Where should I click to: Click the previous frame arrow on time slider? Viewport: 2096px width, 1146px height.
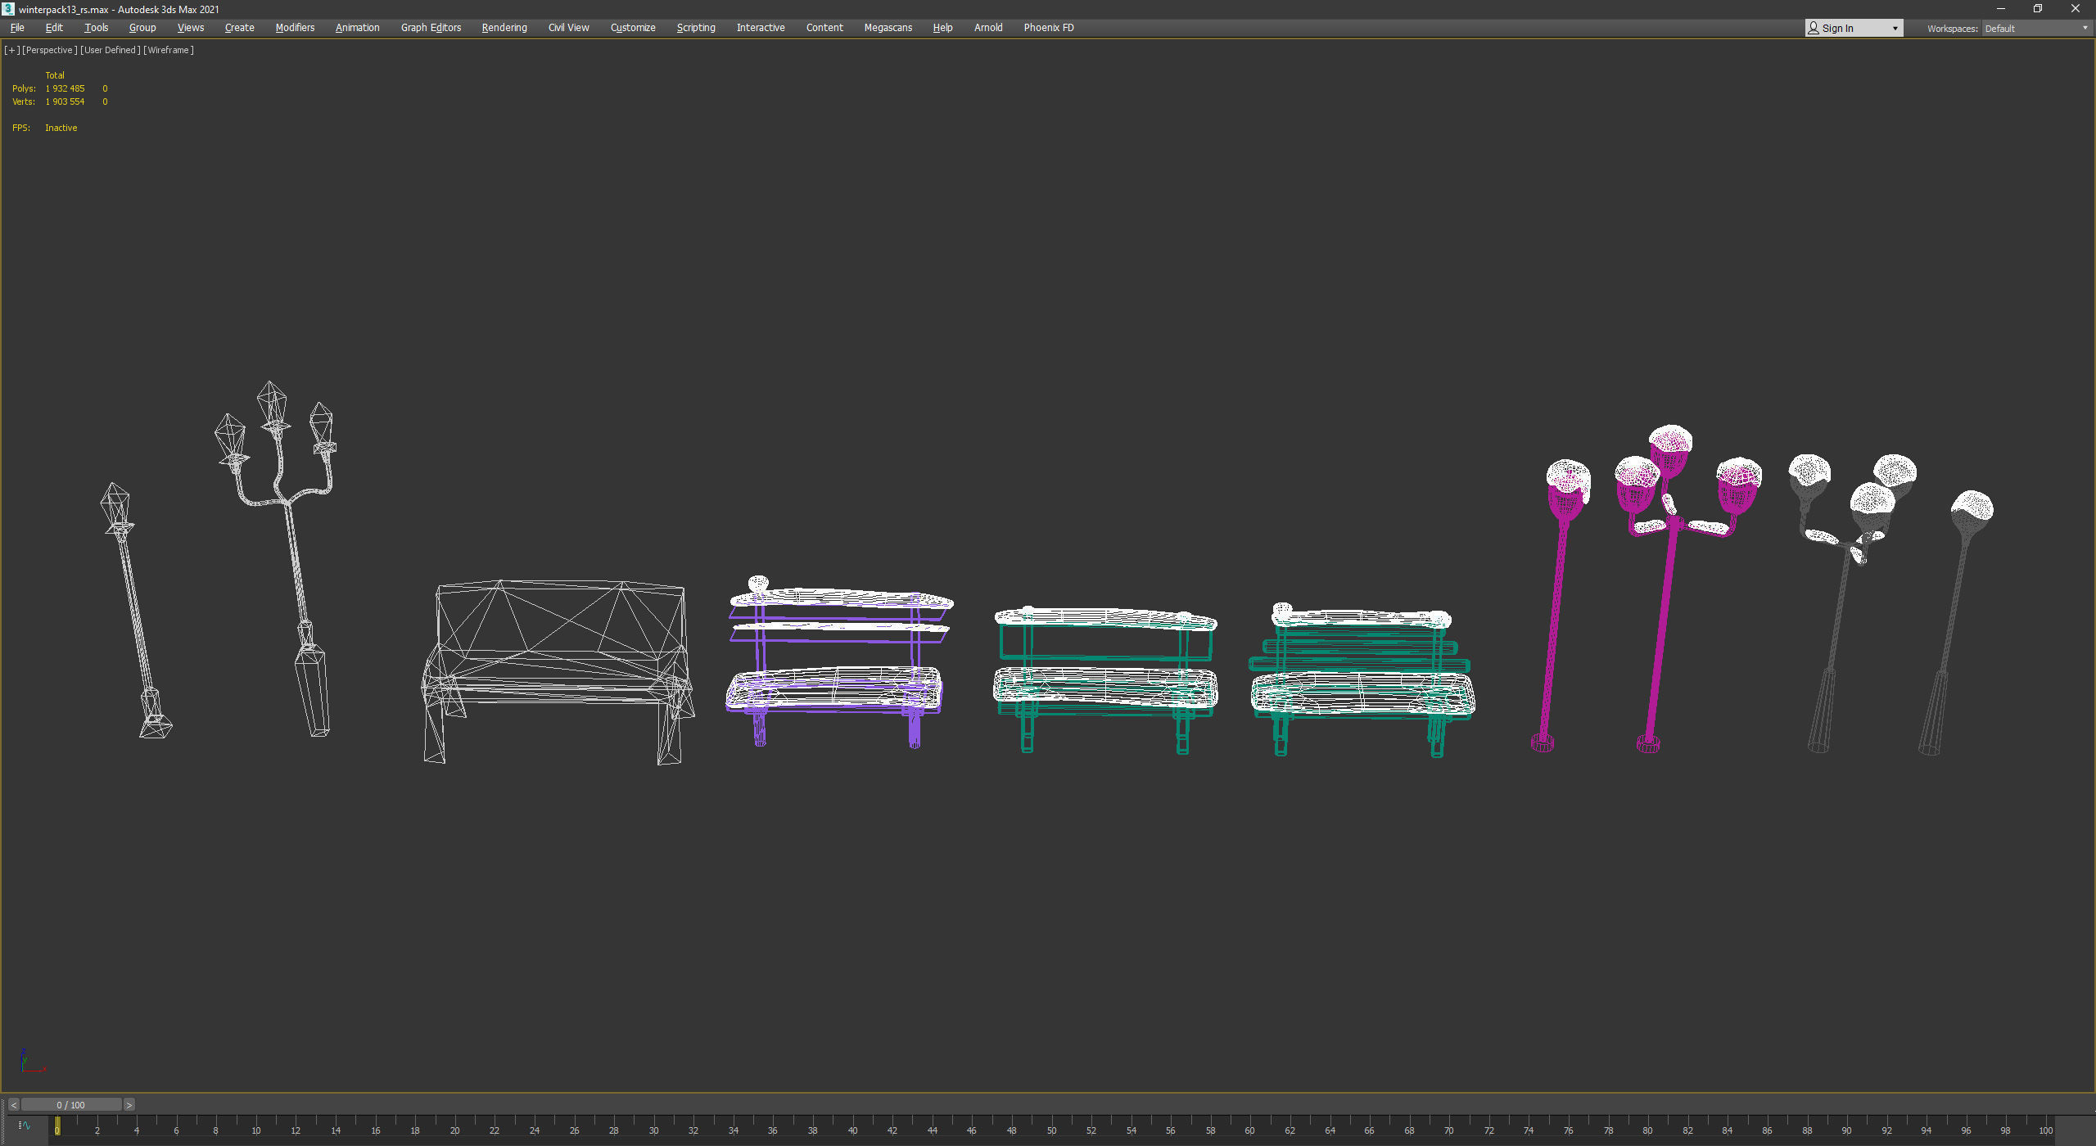(x=13, y=1105)
